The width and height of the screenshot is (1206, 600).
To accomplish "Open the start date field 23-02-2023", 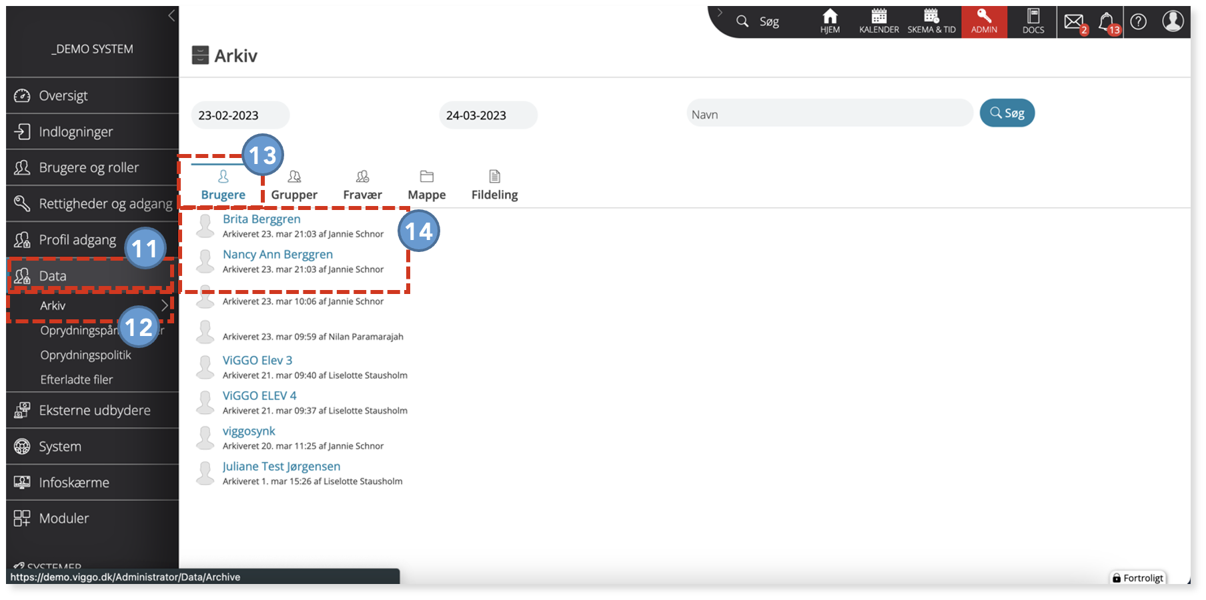I will pos(240,115).
